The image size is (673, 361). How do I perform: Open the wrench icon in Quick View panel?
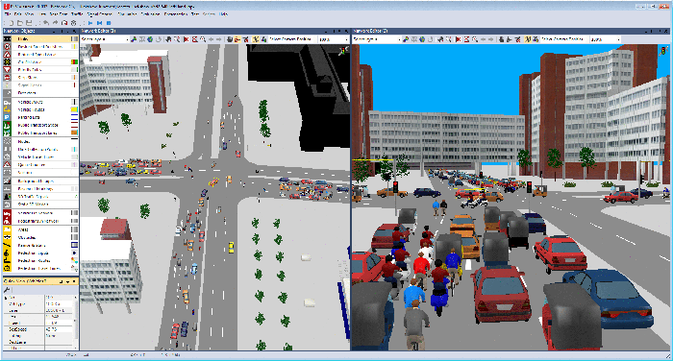7,290
